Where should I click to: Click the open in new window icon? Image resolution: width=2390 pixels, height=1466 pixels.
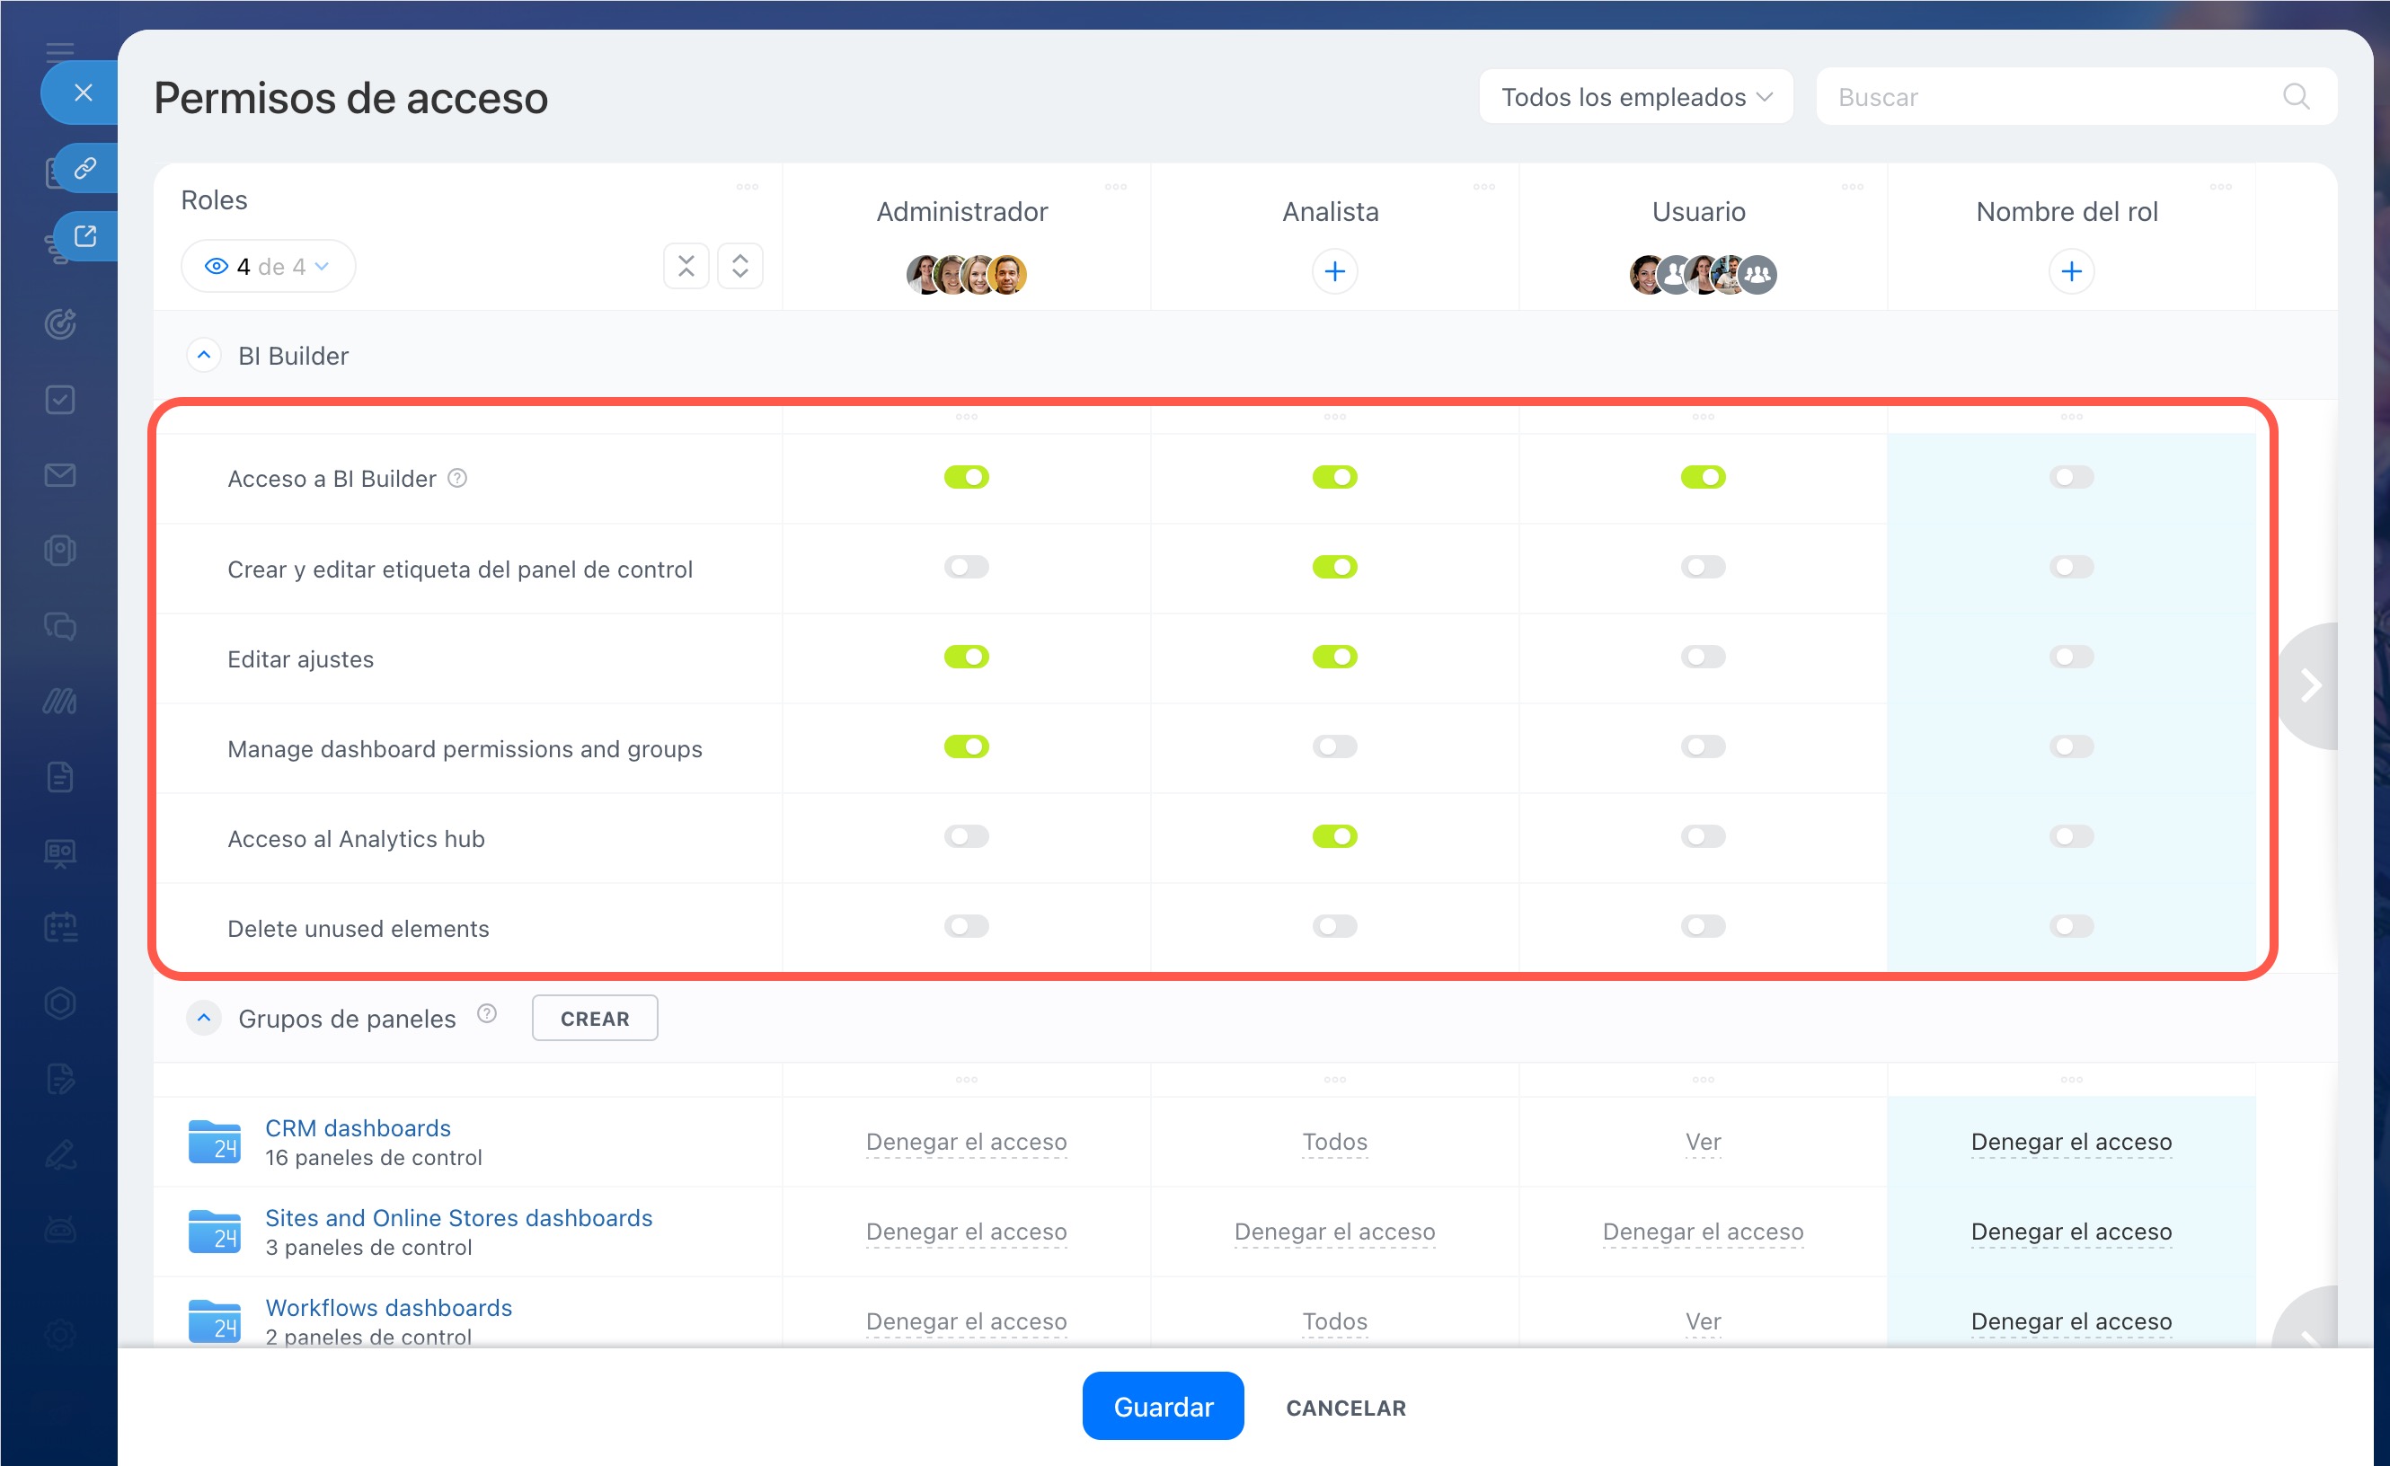click(85, 235)
